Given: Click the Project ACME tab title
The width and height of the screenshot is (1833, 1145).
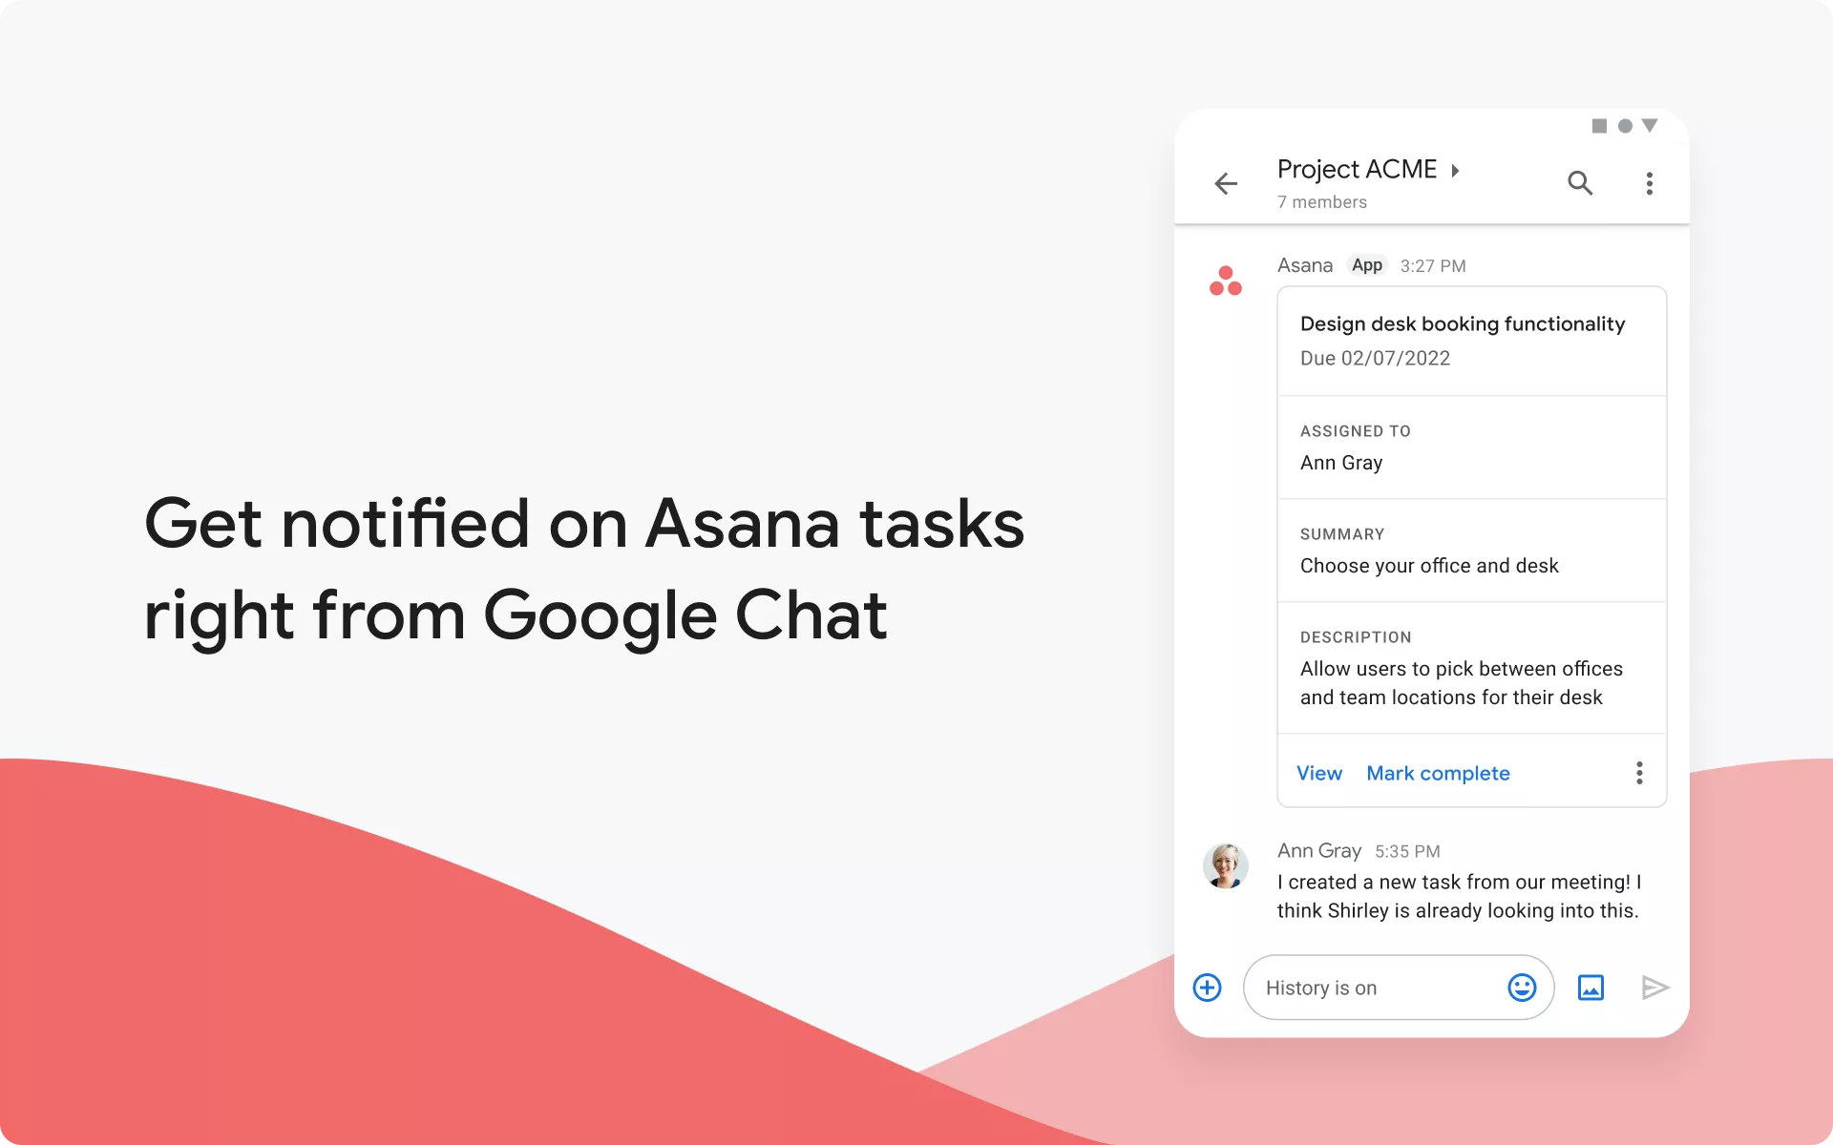Looking at the screenshot, I should [x=1363, y=169].
